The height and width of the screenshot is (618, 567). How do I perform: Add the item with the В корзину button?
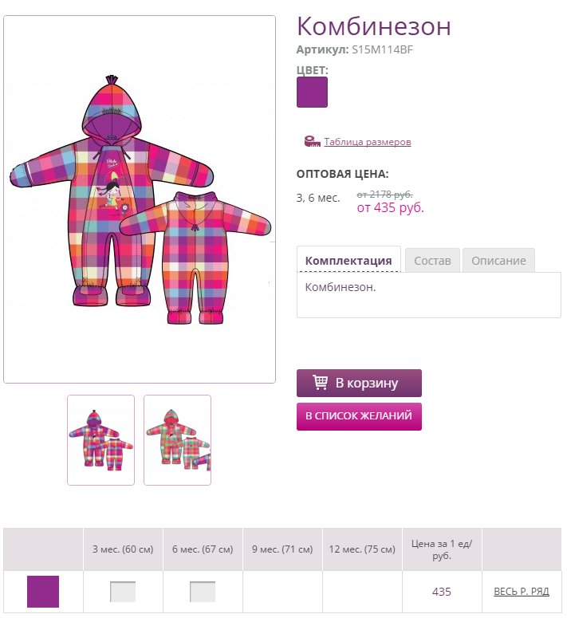(359, 383)
